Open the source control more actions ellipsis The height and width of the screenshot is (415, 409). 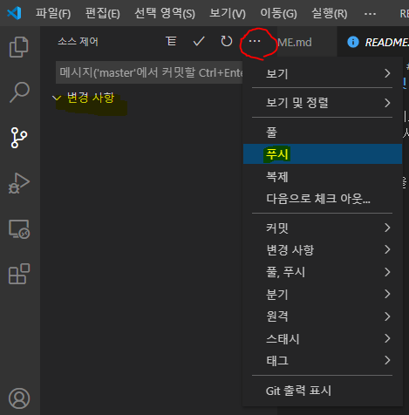pyautogui.click(x=255, y=41)
